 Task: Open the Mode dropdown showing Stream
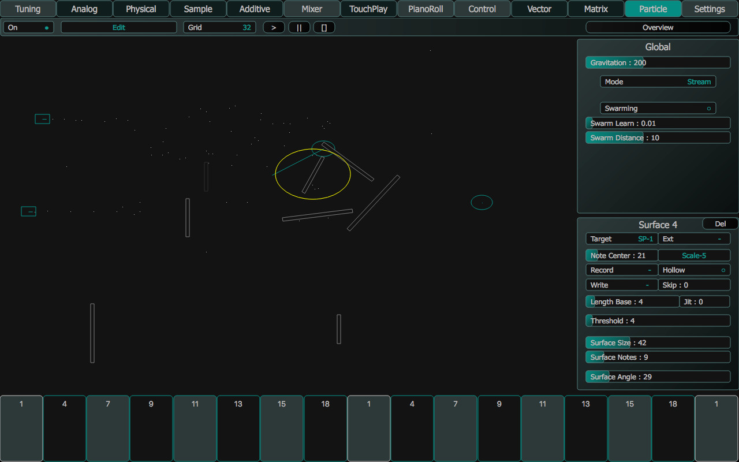(x=658, y=81)
